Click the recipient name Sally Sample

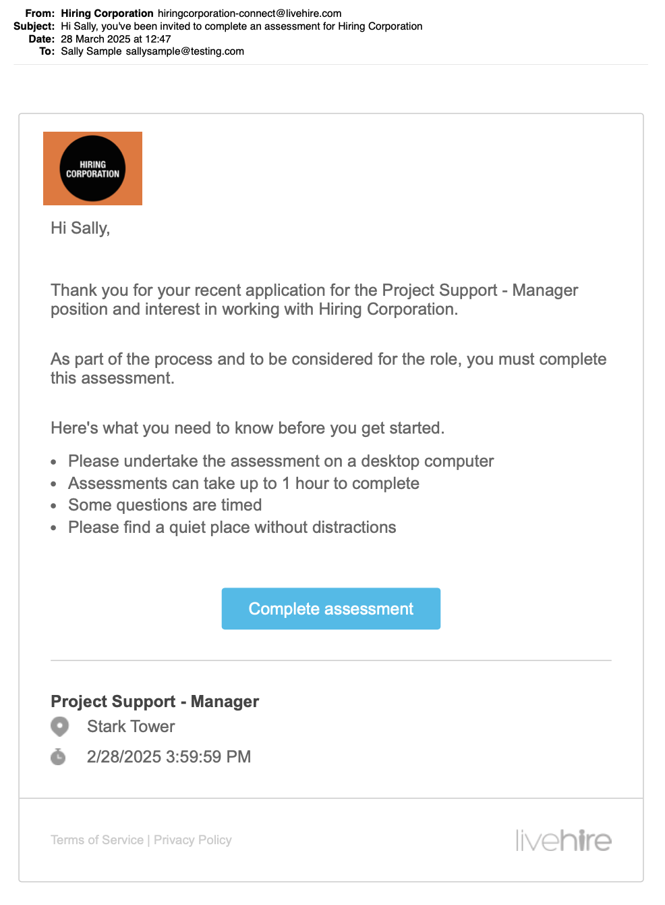[91, 51]
